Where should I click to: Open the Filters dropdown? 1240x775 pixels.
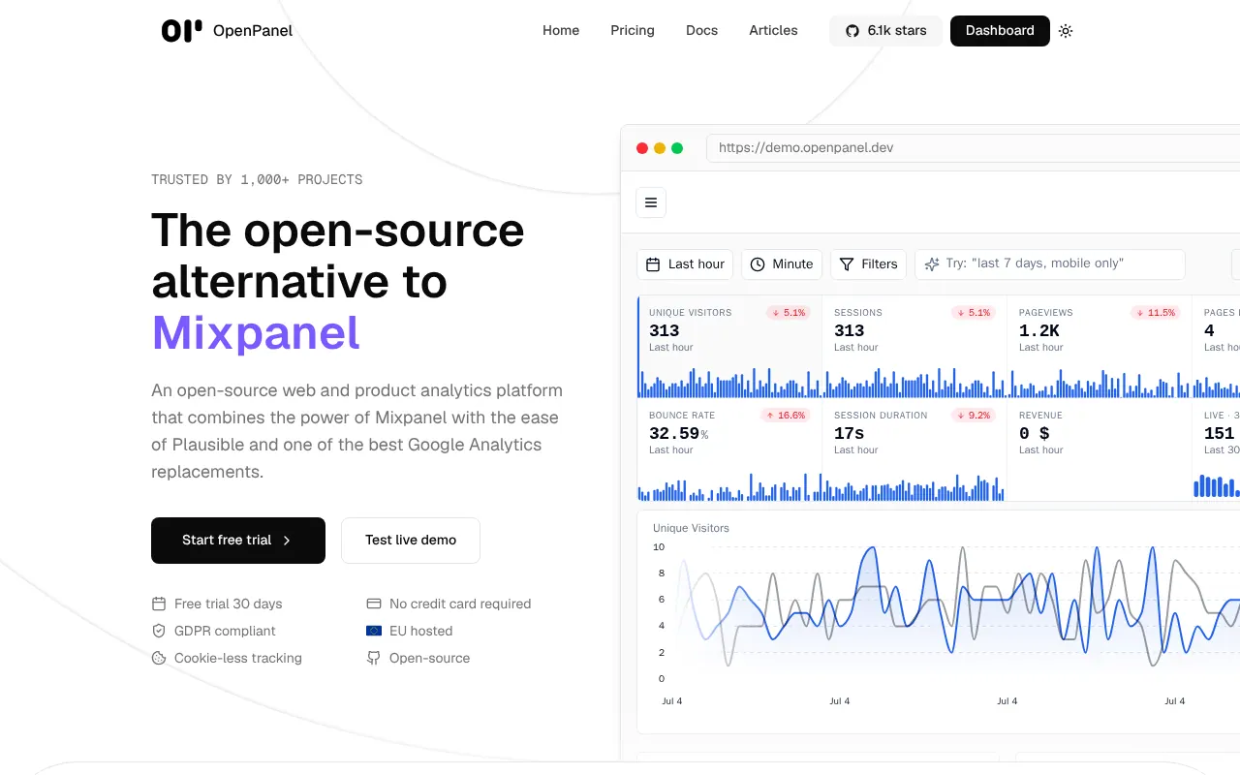pos(869,264)
